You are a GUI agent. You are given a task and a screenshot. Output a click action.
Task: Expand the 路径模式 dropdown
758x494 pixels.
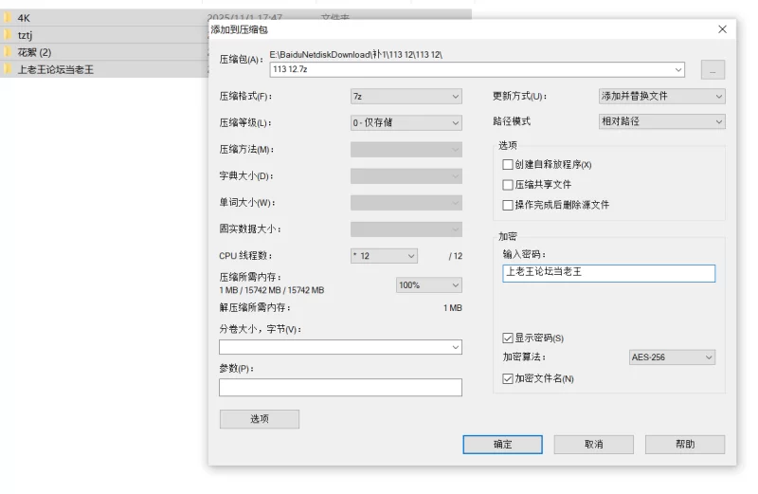[x=661, y=121]
